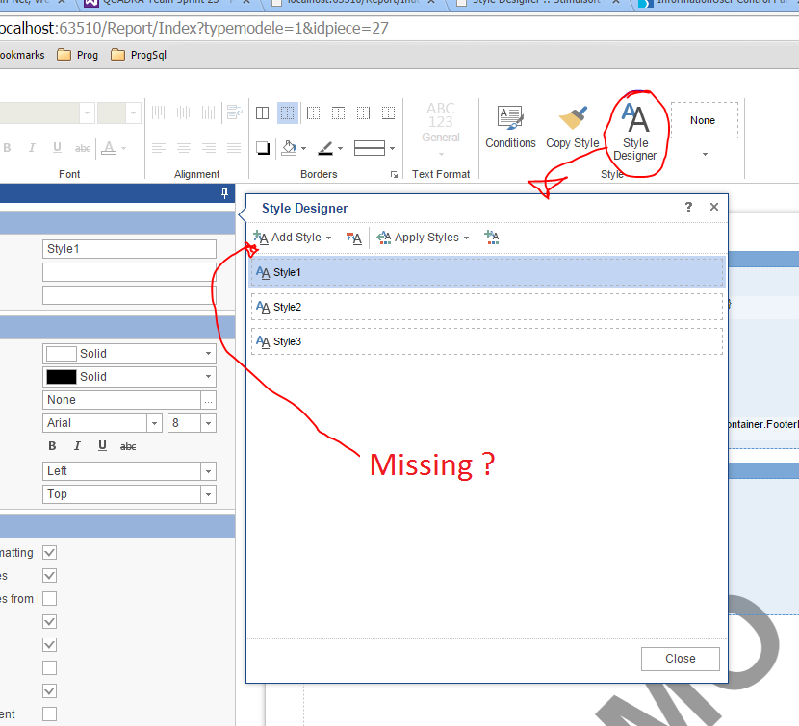Viewport: 799px width, 726px height.
Task: Click the justify icon in Alignment
Action: pos(234,148)
